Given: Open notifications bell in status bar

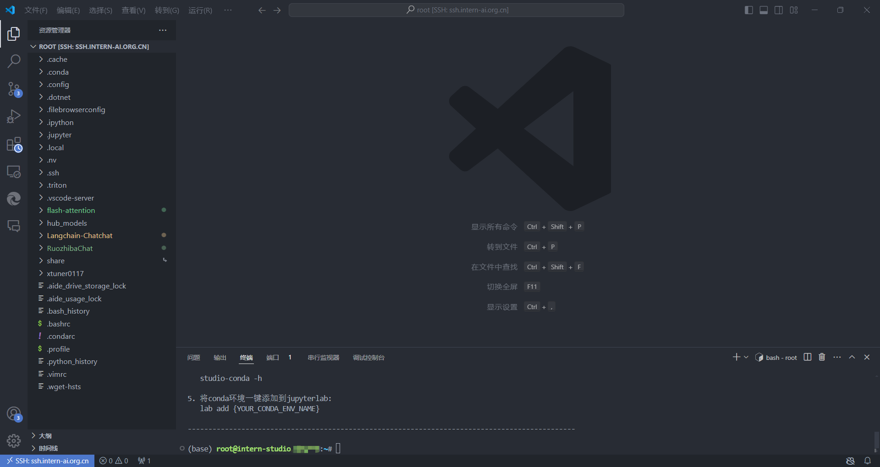Looking at the screenshot, I should click(x=867, y=461).
